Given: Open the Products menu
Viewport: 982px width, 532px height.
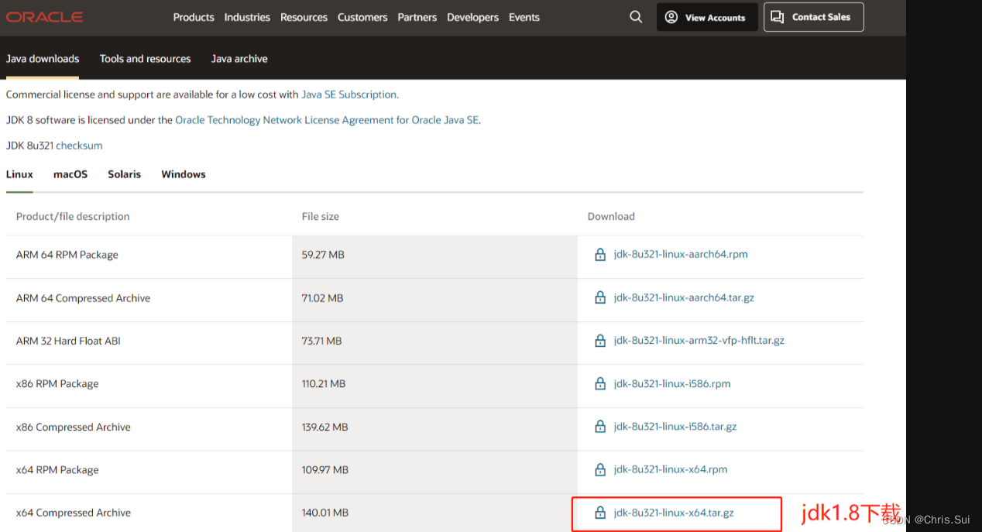Looking at the screenshot, I should click(x=193, y=16).
